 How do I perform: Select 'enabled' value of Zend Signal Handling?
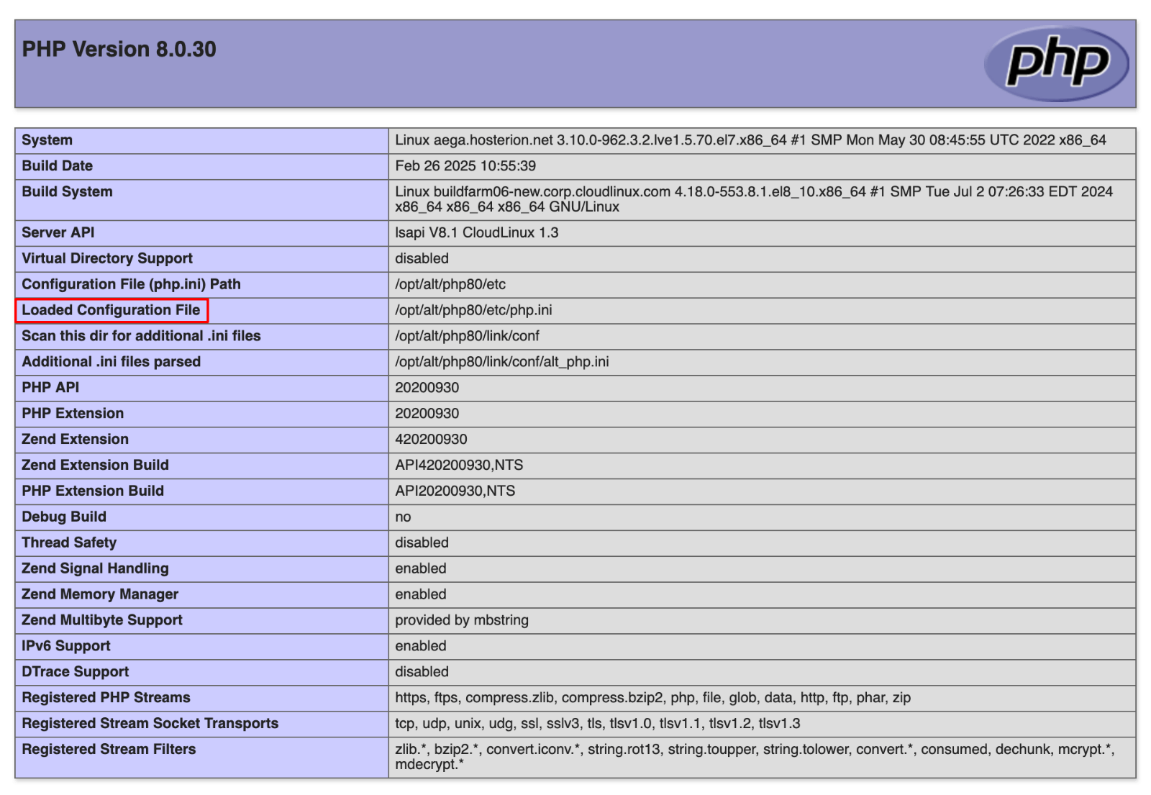pos(421,569)
